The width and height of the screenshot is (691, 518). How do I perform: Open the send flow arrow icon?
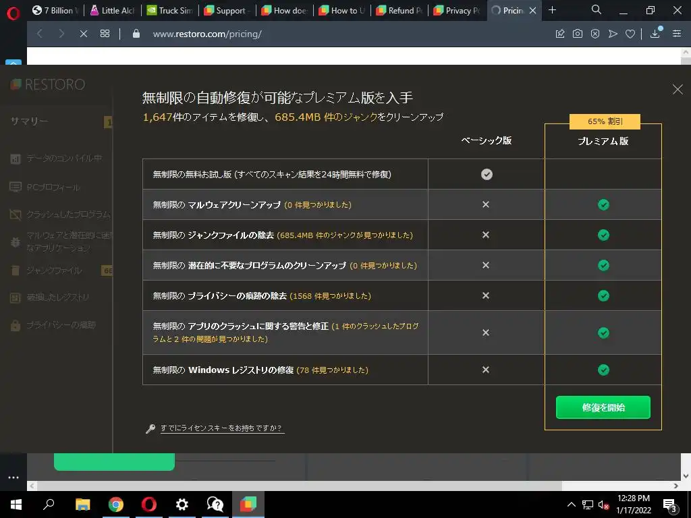[x=613, y=34]
